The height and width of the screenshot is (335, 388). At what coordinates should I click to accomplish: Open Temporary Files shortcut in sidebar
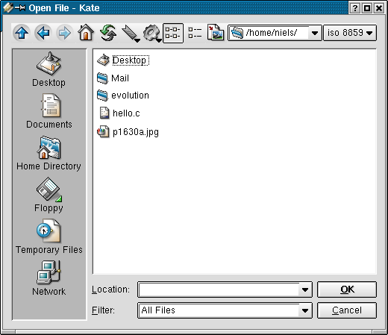pos(48,237)
